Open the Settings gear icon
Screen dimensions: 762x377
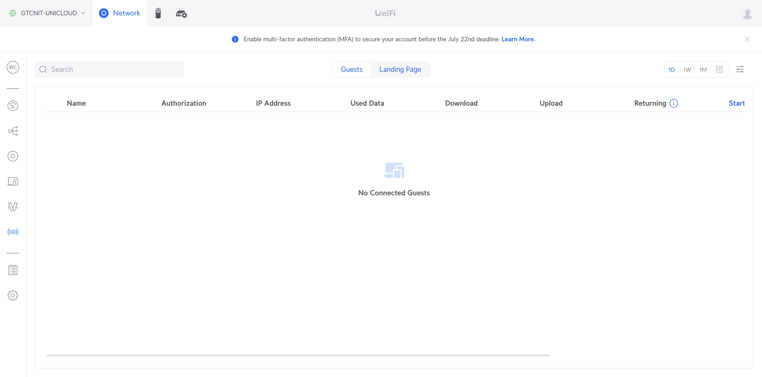click(x=13, y=295)
